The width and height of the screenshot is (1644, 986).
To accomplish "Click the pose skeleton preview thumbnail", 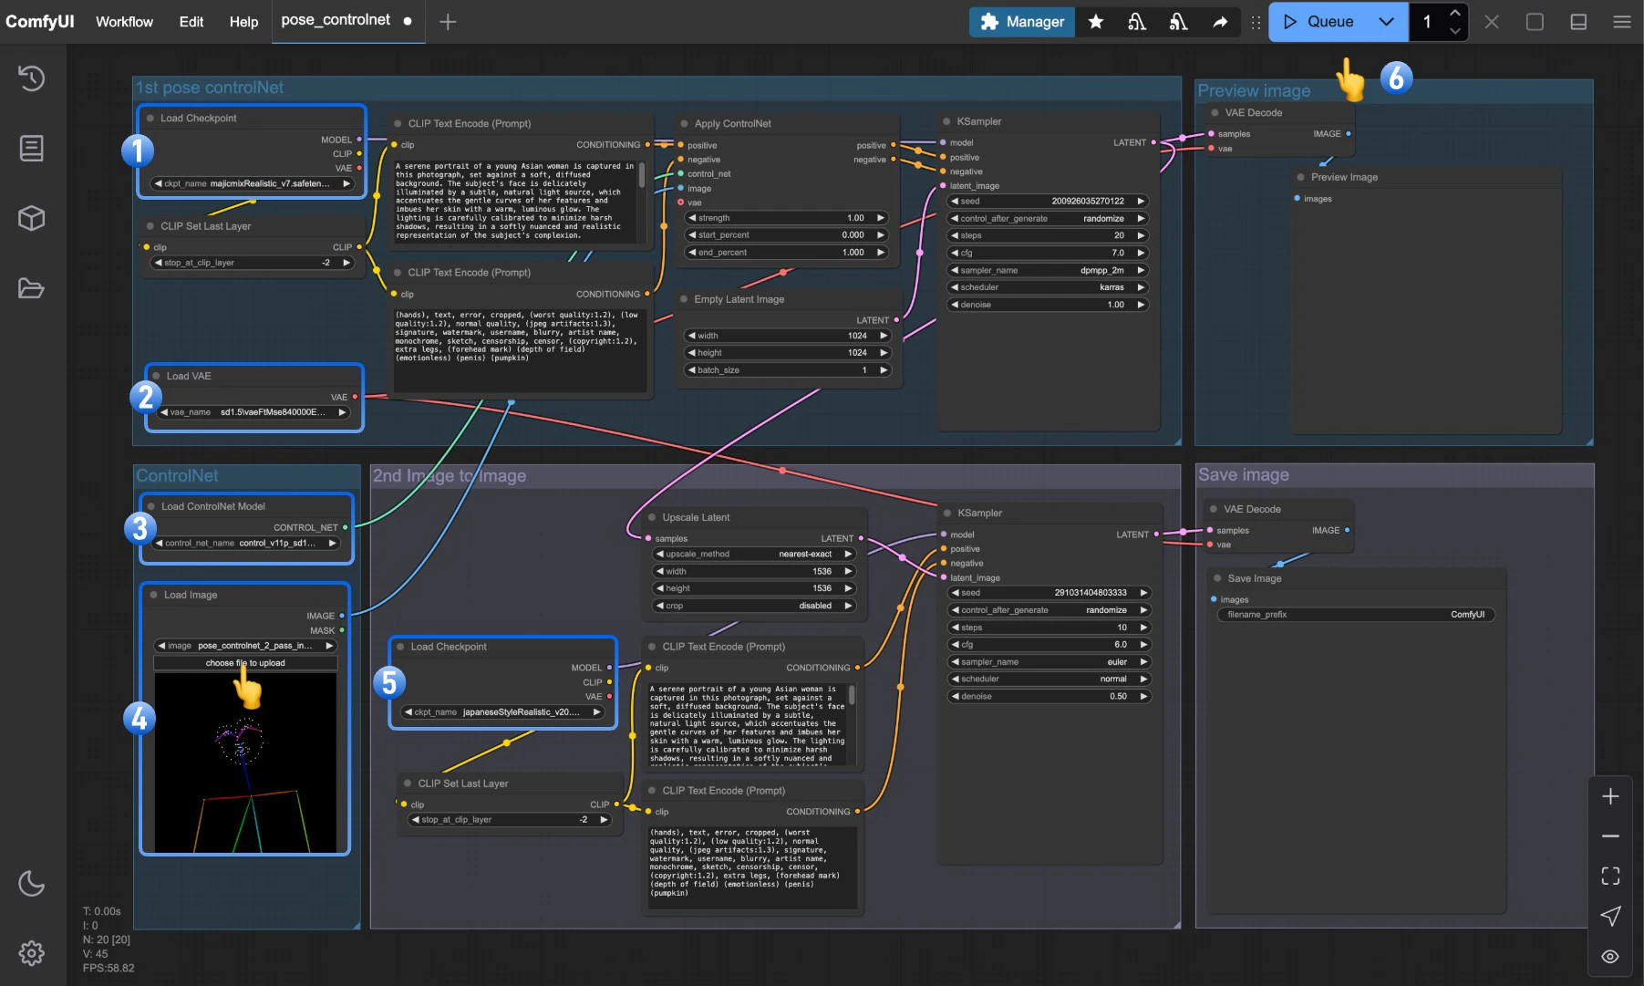I will pos(244,762).
